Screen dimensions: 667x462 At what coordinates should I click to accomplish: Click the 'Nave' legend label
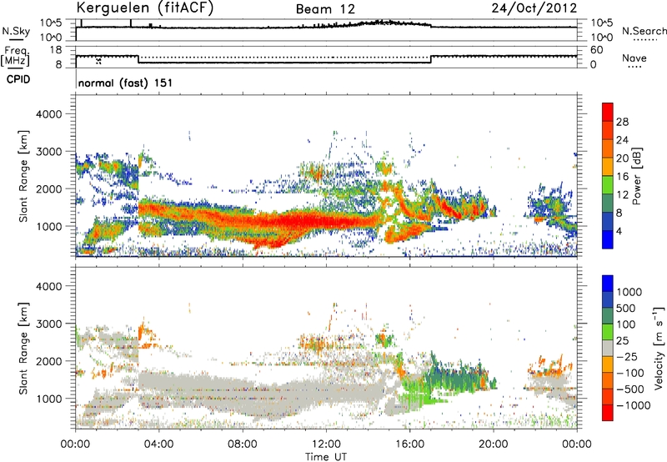click(634, 58)
